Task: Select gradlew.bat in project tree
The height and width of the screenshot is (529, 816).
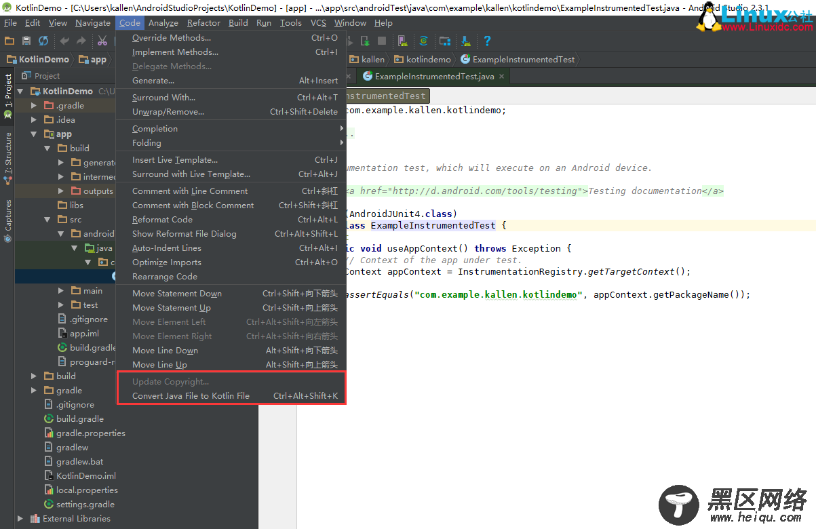Action: click(x=73, y=462)
